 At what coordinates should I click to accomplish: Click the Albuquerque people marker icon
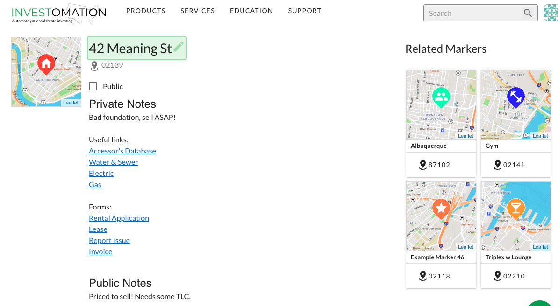coord(441,97)
